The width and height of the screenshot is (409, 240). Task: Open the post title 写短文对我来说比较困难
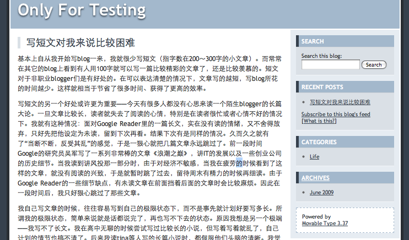pos(80,43)
